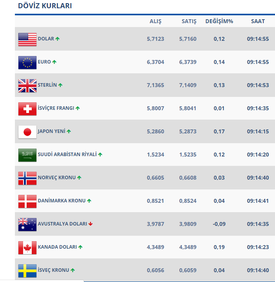This screenshot has width=275, height=282.
Task: Select the Japanese flag icon
Action: click(x=27, y=131)
